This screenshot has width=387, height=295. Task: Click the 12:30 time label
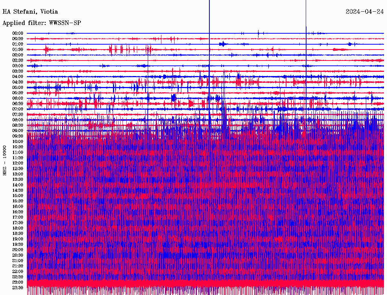[x=18, y=169]
